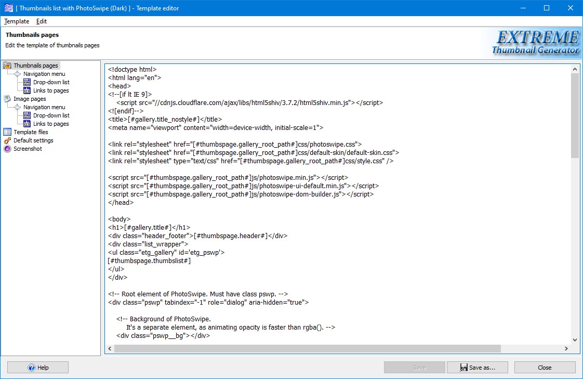Click the Links to pages icon under Thumbnails pages
Screen dimensions: 583x379
[27, 90]
